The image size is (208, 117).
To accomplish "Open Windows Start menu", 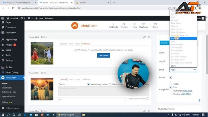I will pos(3,115).
